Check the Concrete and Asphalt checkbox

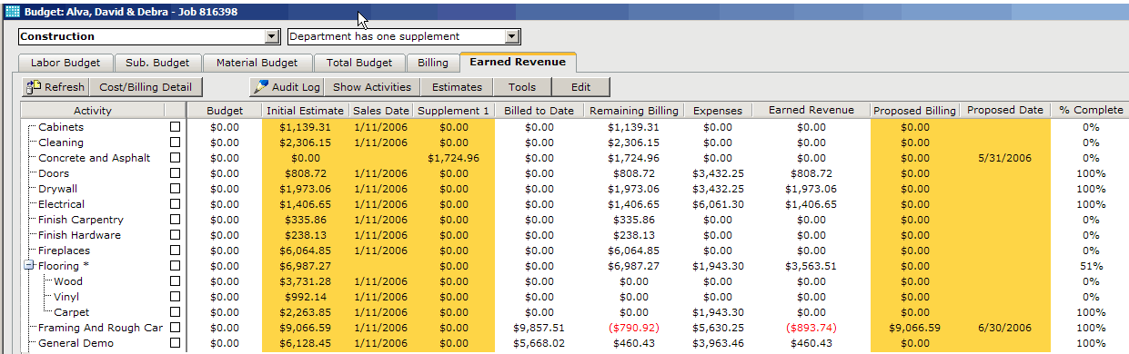point(176,158)
